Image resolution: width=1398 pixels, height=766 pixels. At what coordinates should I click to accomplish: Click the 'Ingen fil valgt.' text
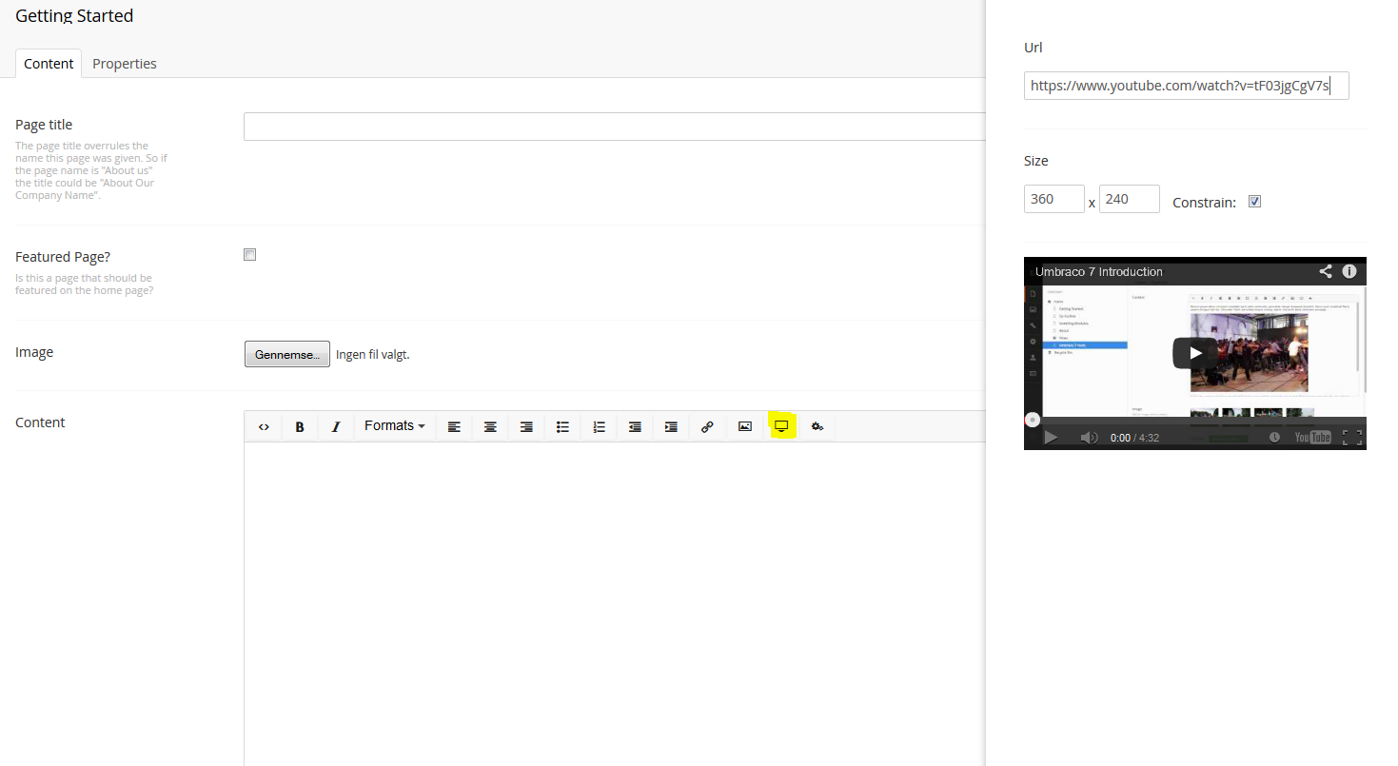[x=373, y=355]
